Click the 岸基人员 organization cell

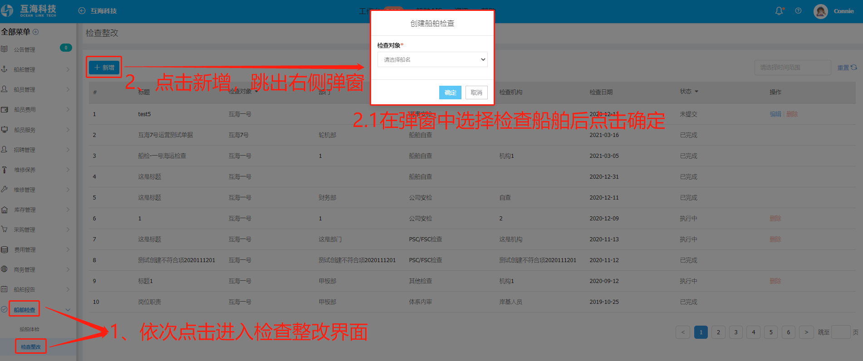[510, 302]
